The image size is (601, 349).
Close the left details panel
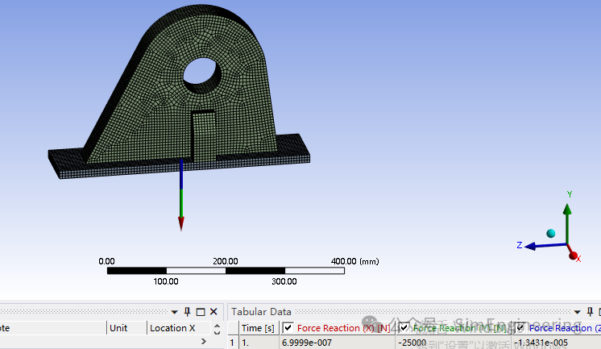[213, 312]
